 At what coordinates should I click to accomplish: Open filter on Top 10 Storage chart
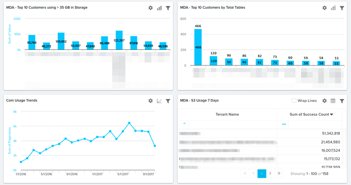pyautogui.click(x=168, y=8)
